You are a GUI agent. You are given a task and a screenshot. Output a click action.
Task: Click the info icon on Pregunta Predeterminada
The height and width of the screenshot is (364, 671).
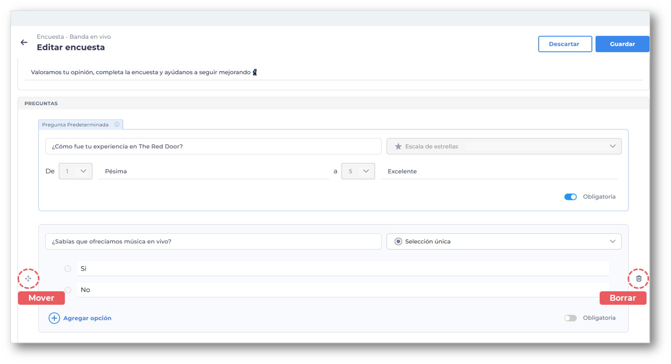click(117, 124)
